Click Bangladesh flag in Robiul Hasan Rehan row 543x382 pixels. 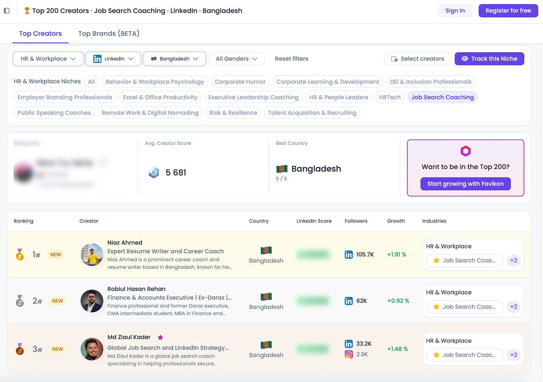[x=266, y=297]
